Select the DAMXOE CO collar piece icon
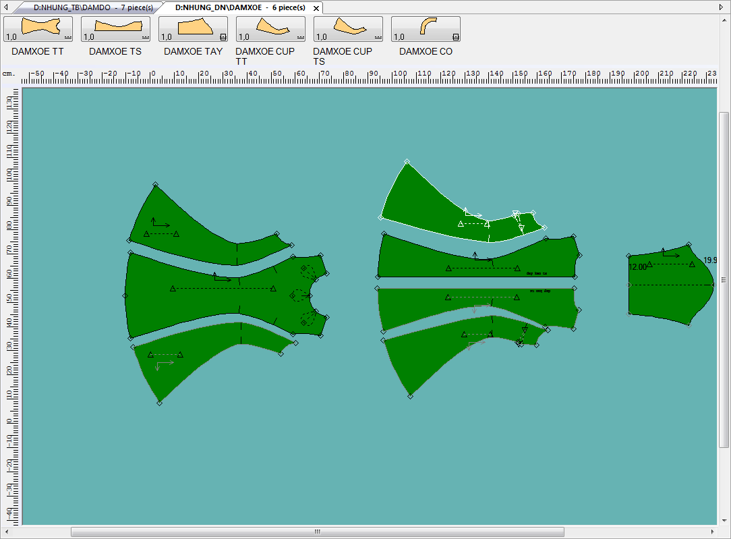The width and height of the screenshot is (731, 539). [426, 29]
